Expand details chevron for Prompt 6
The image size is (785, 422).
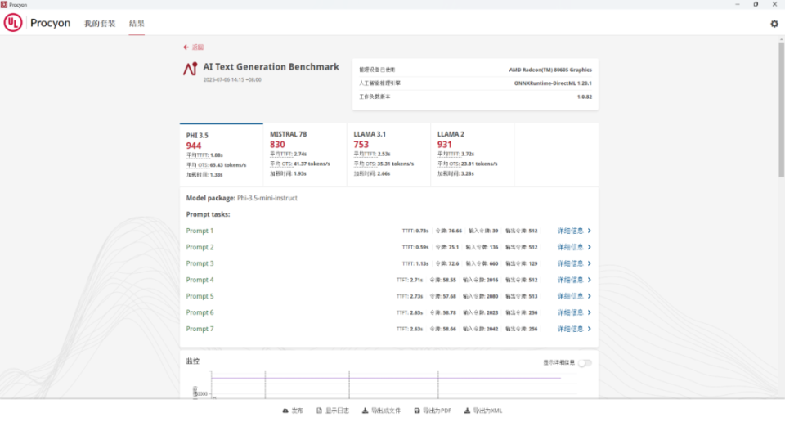pos(590,312)
